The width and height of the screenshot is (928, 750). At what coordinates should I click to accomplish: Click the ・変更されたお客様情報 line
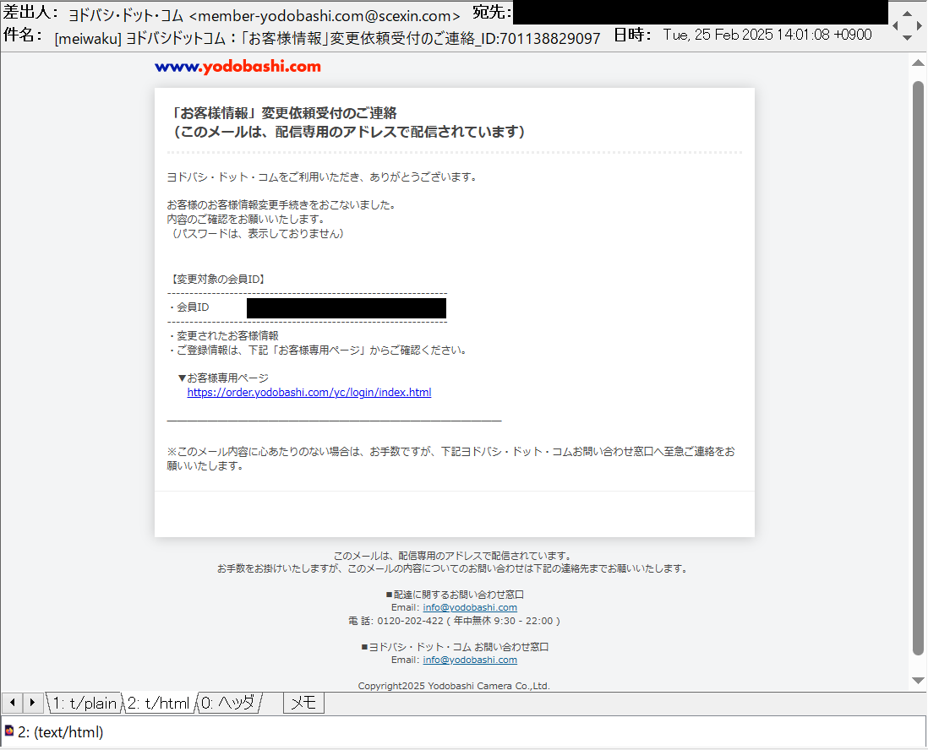point(222,336)
